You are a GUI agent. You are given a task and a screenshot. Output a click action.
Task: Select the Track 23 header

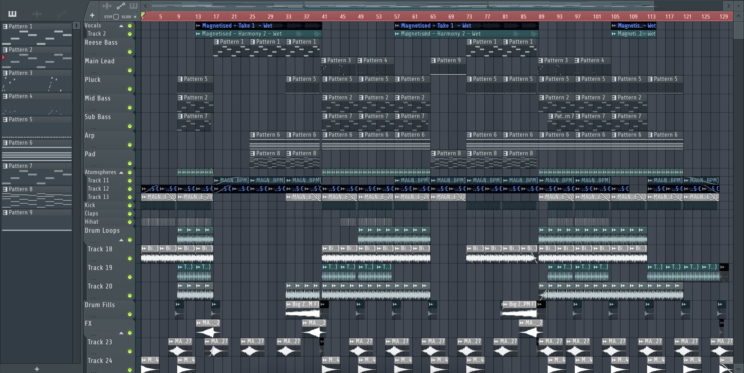pos(111,347)
